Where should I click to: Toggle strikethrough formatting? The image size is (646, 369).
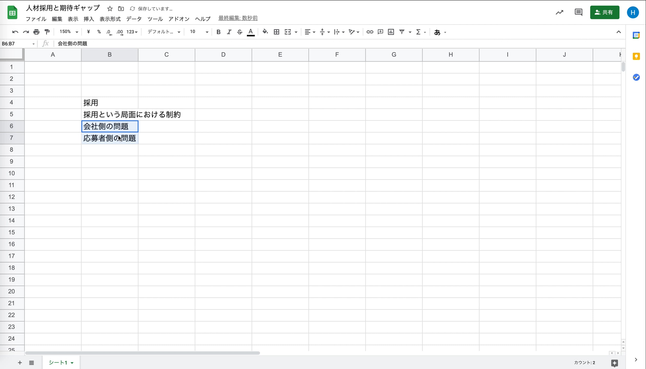coord(239,32)
